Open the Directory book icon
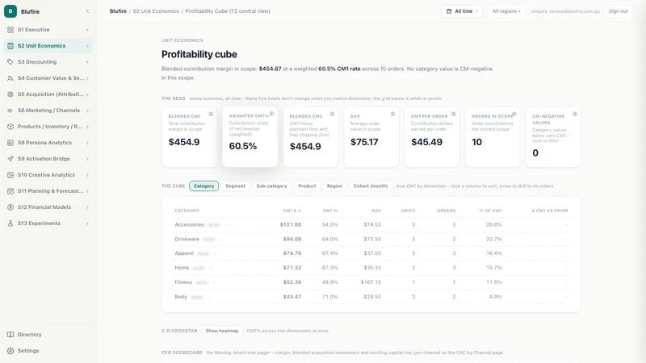Image resolution: width=646 pixels, height=363 pixels. (x=10, y=335)
